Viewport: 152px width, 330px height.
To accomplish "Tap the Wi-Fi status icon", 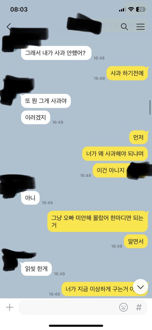I will tap(131, 10).
